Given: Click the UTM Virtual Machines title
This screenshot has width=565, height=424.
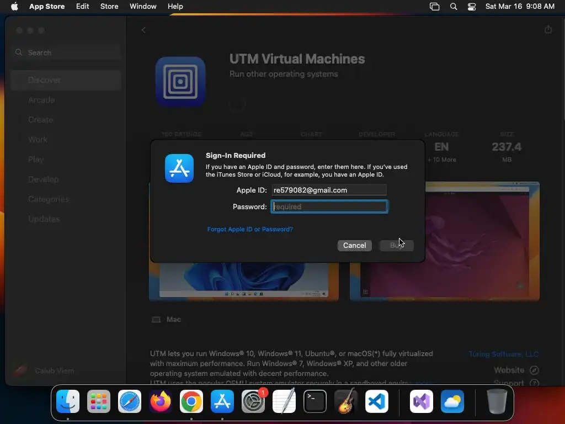Looking at the screenshot, I should tap(297, 59).
